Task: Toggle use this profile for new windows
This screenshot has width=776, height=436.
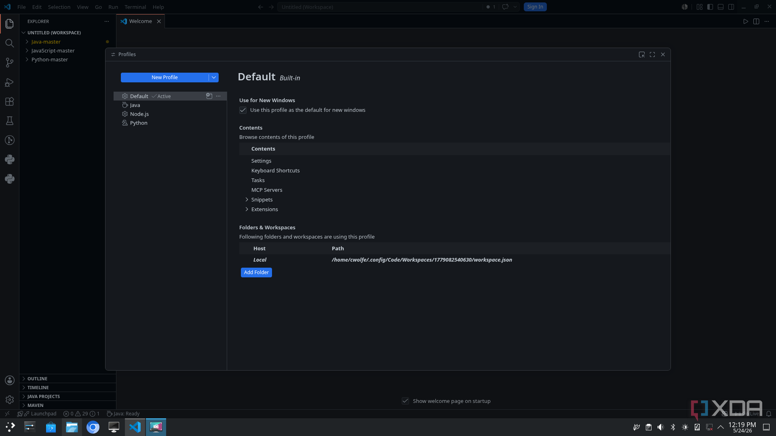Action: [x=243, y=110]
